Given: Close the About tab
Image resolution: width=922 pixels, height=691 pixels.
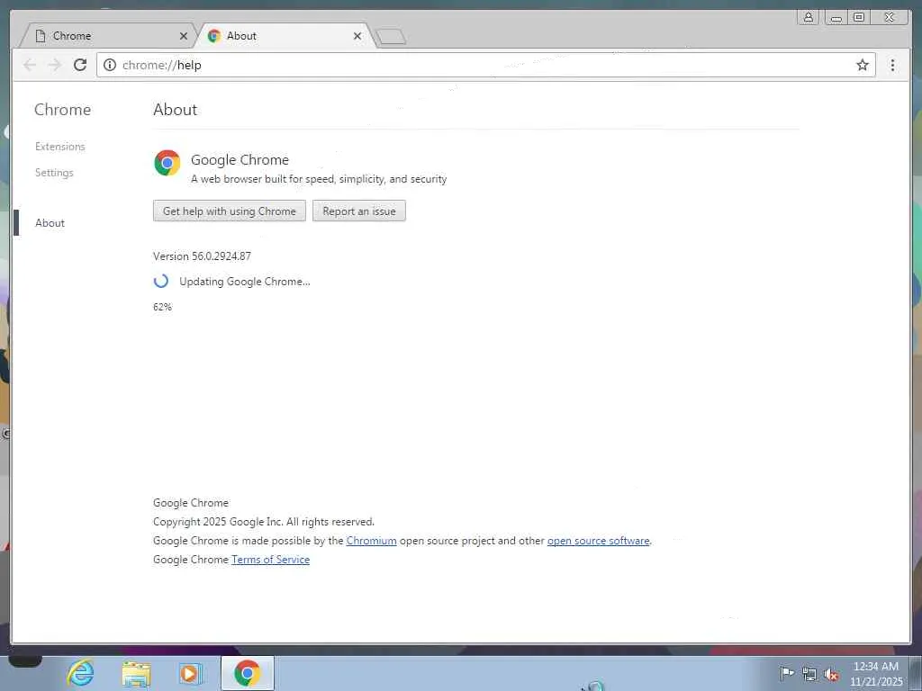Looking at the screenshot, I should point(357,36).
